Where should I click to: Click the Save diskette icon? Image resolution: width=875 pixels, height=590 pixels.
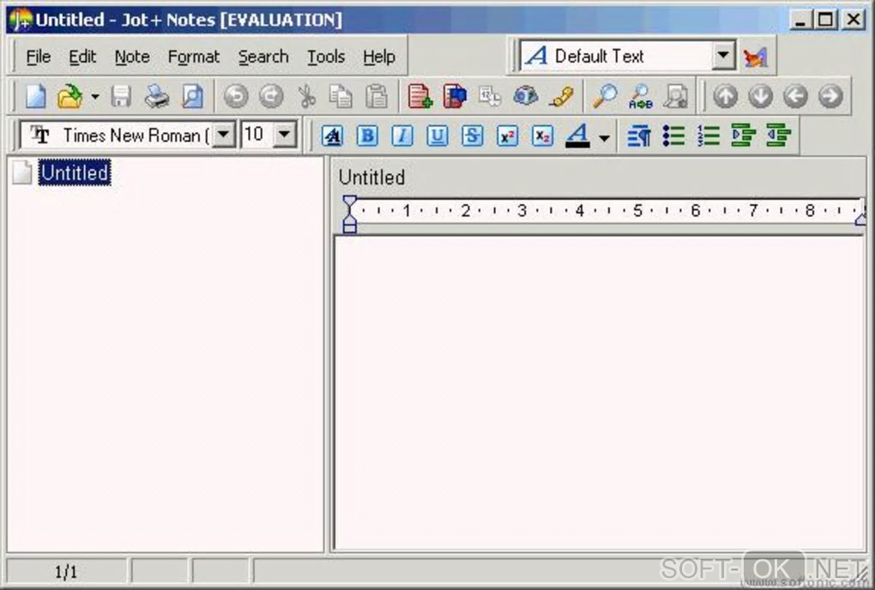pos(121,96)
